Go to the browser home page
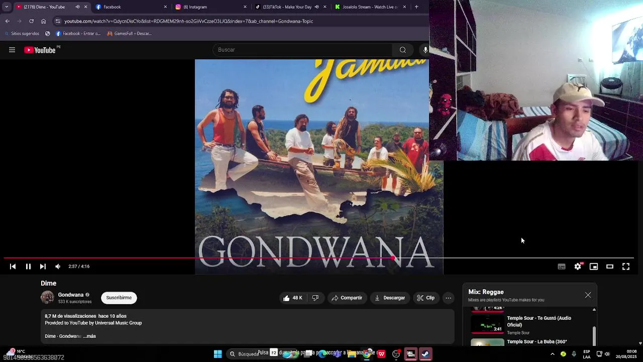Image resolution: width=643 pixels, height=362 pixels. click(43, 21)
